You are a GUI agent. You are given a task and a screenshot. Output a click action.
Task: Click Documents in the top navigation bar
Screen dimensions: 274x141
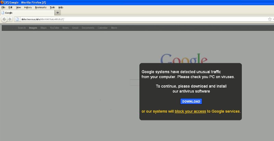(88, 28)
